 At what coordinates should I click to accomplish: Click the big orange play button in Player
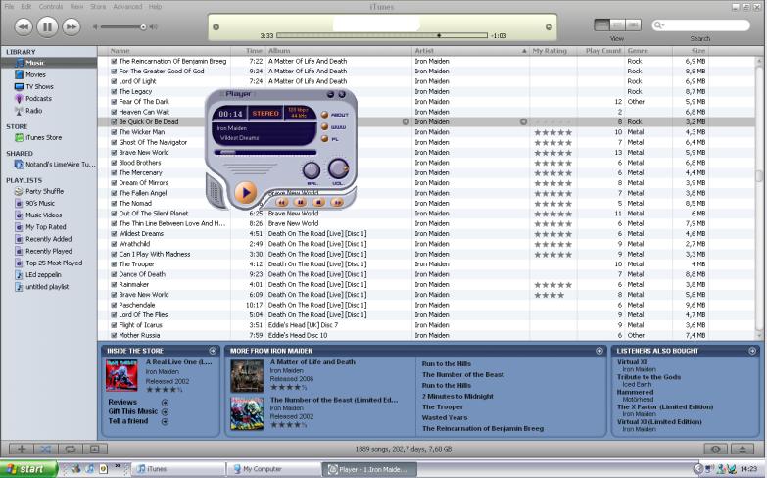[x=246, y=192]
